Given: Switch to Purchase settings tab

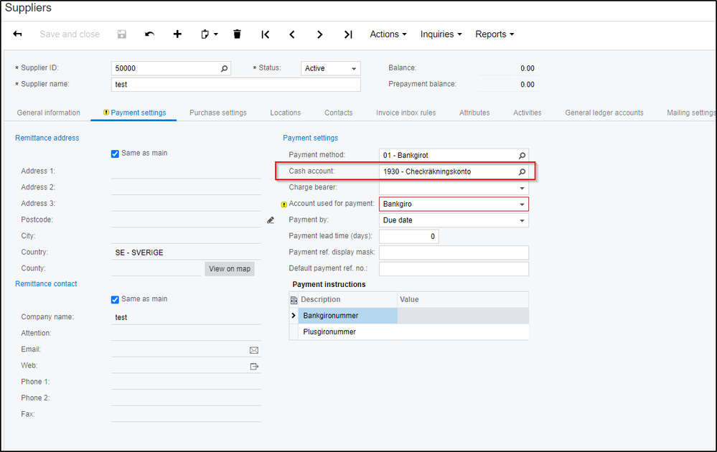Looking at the screenshot, I should 217,113.
